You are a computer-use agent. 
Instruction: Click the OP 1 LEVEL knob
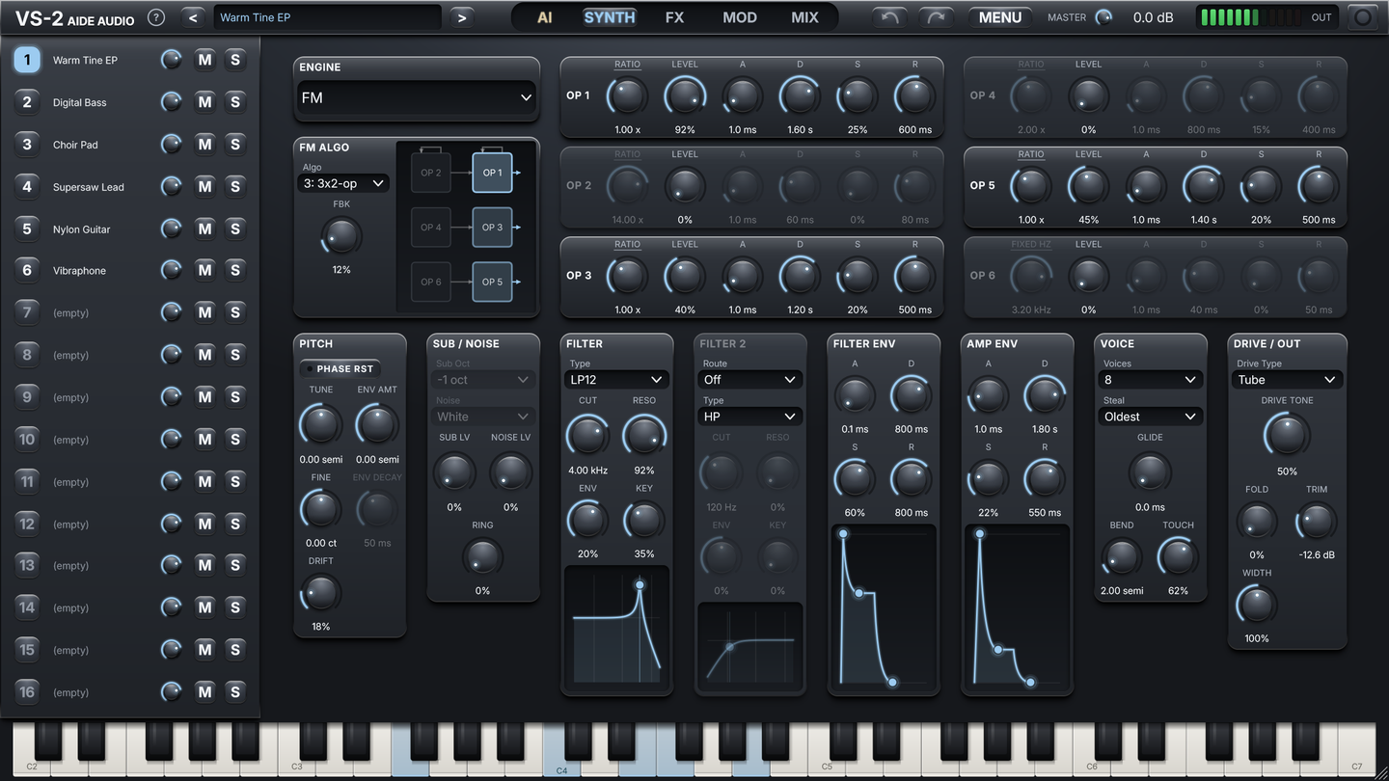685,96
